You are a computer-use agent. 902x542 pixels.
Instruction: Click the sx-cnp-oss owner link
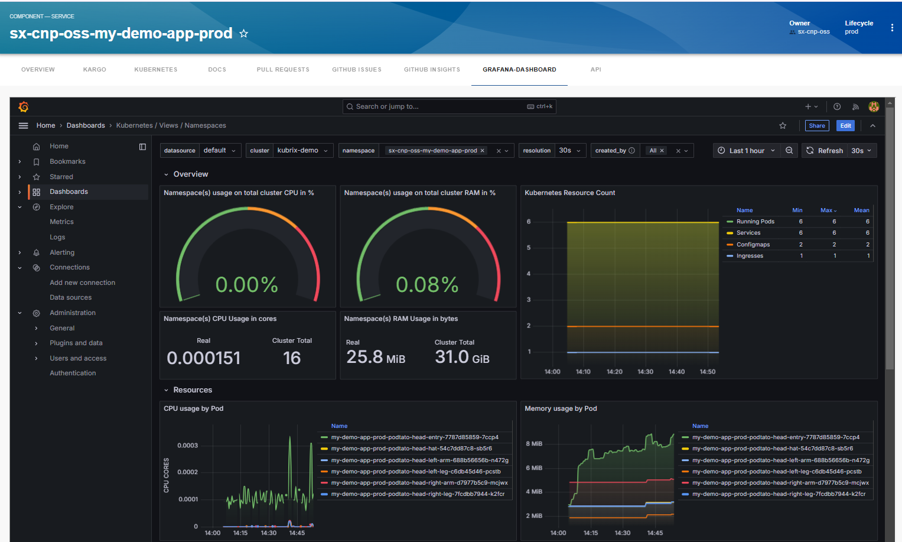[x=813, y=32]
